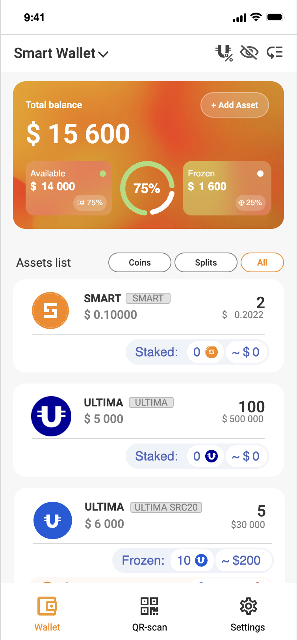
Task: Filter assets by Splits
Action: 206,262
